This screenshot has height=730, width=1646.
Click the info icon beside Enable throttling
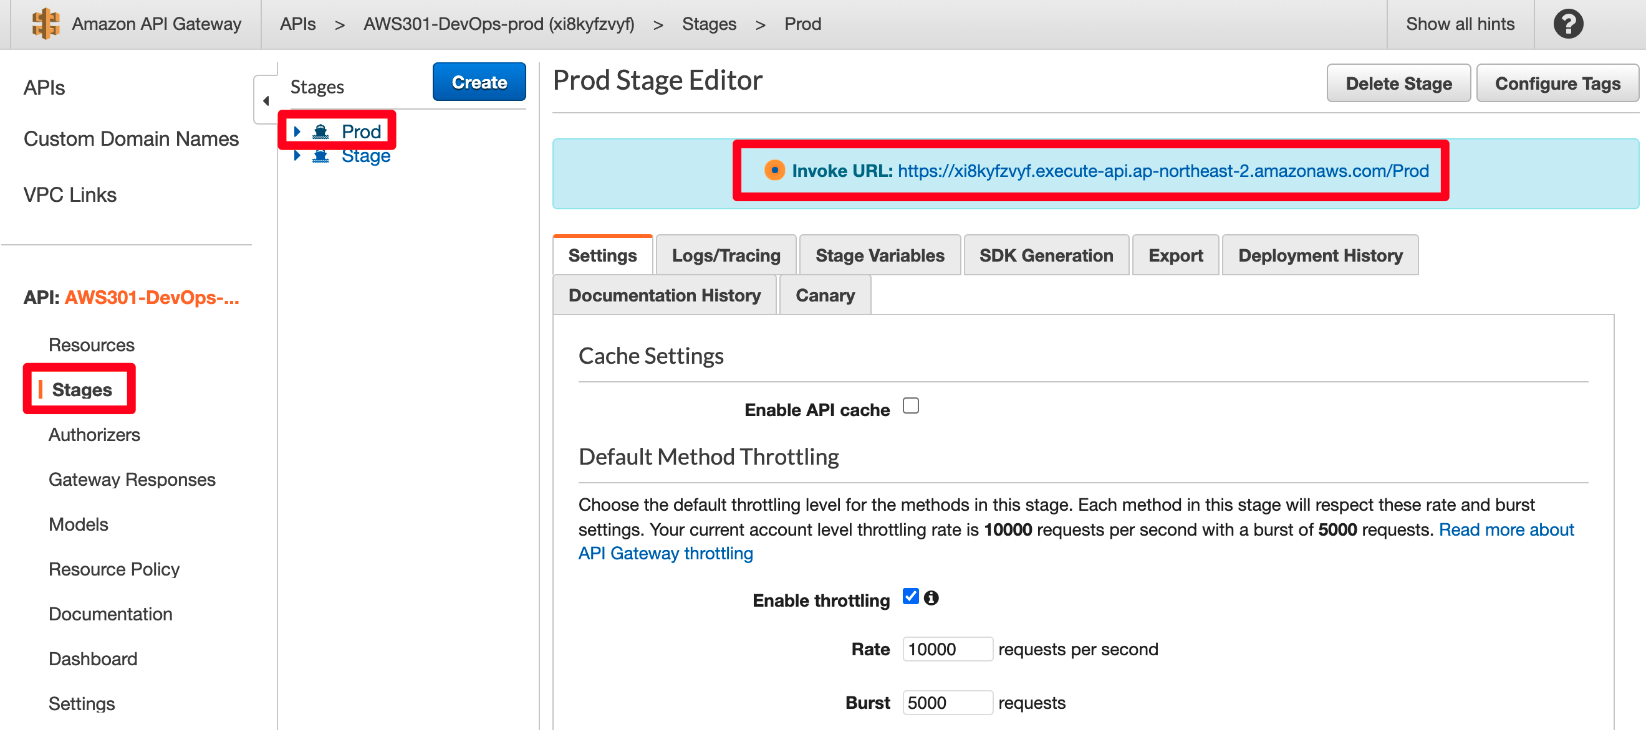pos(931,597)
